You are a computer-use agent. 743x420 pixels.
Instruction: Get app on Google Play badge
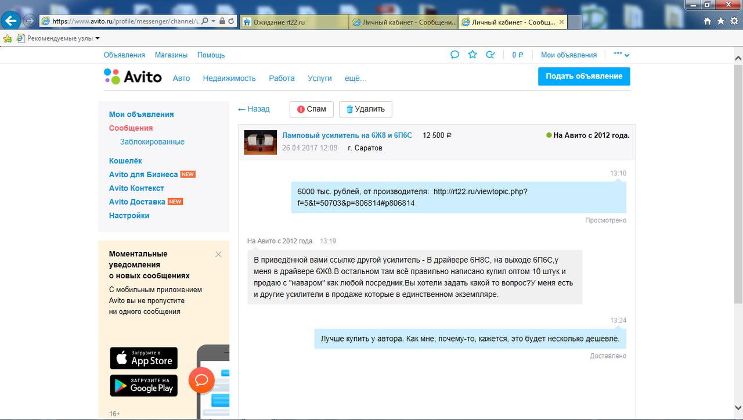(143, 386)
